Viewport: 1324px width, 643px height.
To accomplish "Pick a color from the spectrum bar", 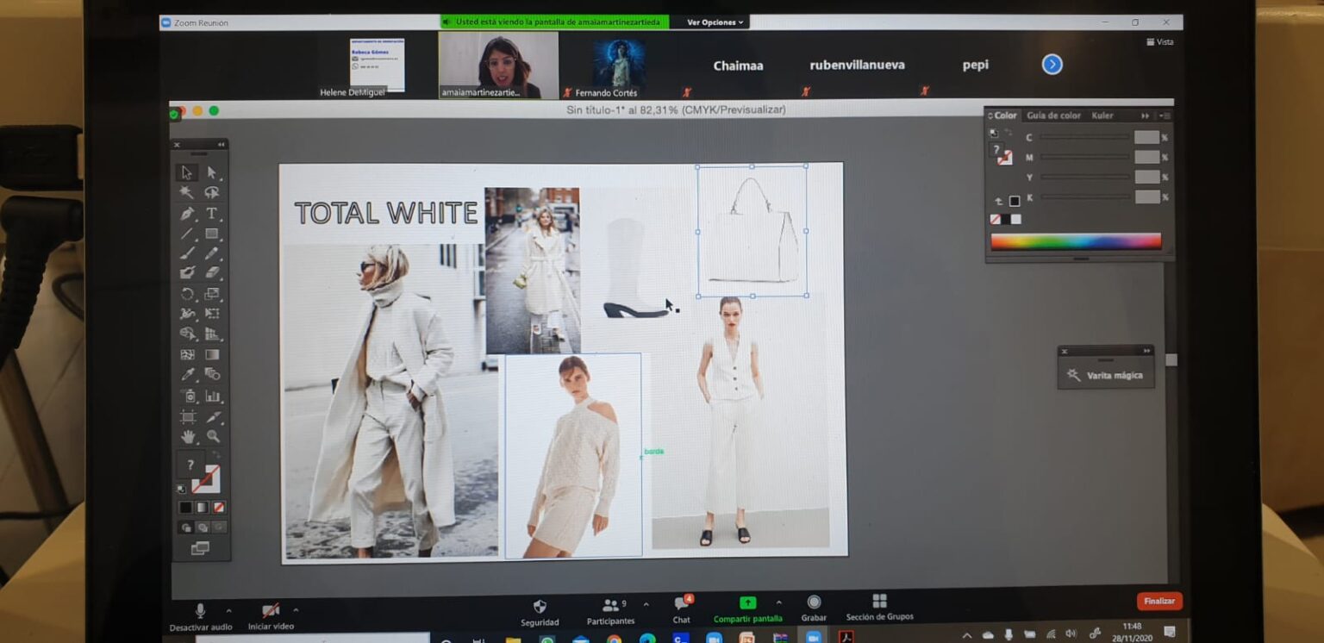I will coord(1076,241).
